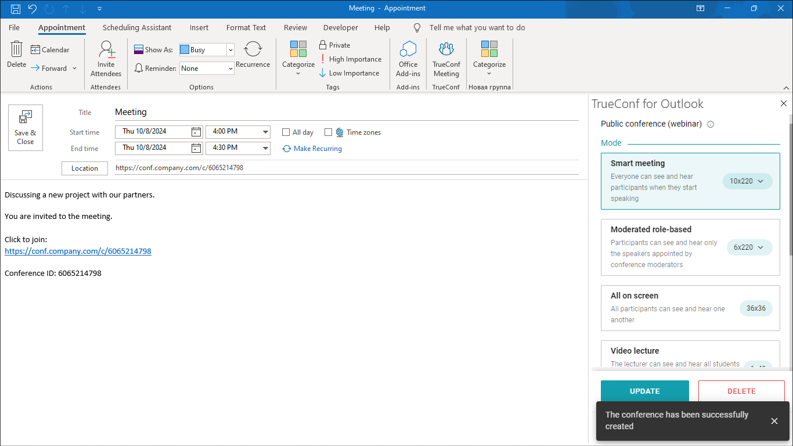The width and height of the screenshot is (793, 446).
Task: Expand the 4:00 PM start time dropdown
Action: (265, 132)
